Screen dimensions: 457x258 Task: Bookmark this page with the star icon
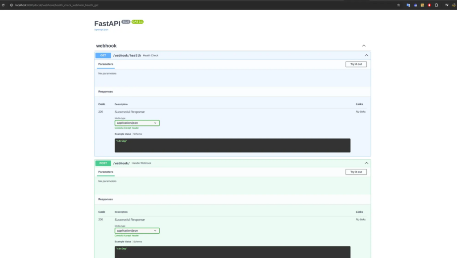tap(398, 5)
